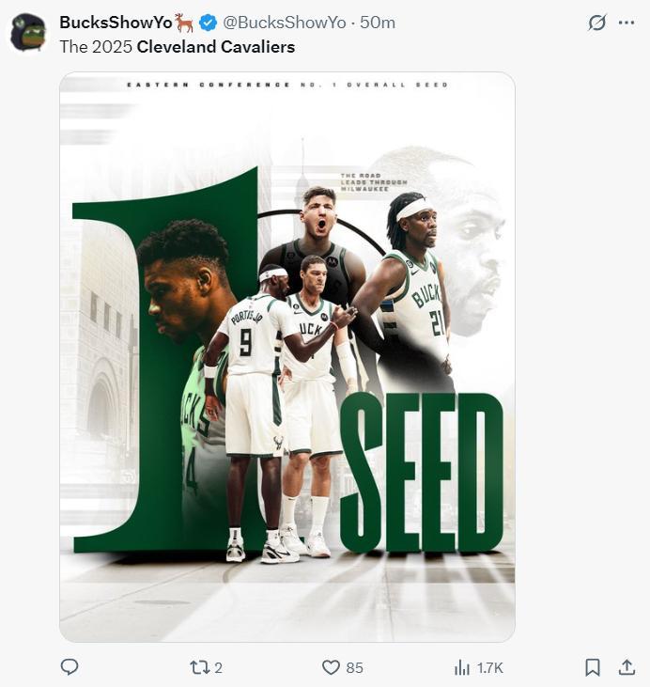Reply to the post via speech bubble
650x687 pixels.
[x=70, y=667]
